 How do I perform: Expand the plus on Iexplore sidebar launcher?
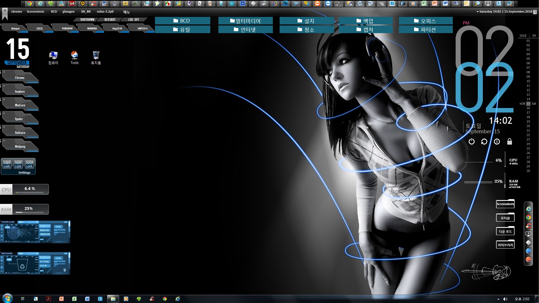[x=4, y=86]
